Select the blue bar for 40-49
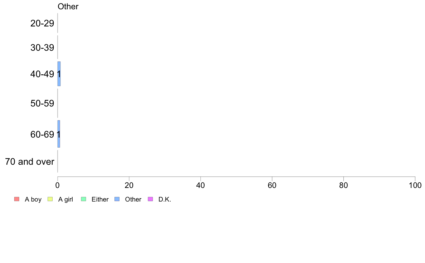The image size is (425, 263). 59,74
